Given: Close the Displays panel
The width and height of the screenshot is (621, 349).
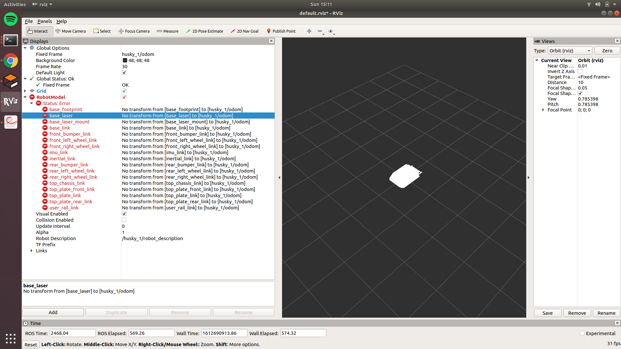Looking at the screenshot, I should [x=271, y=41].
